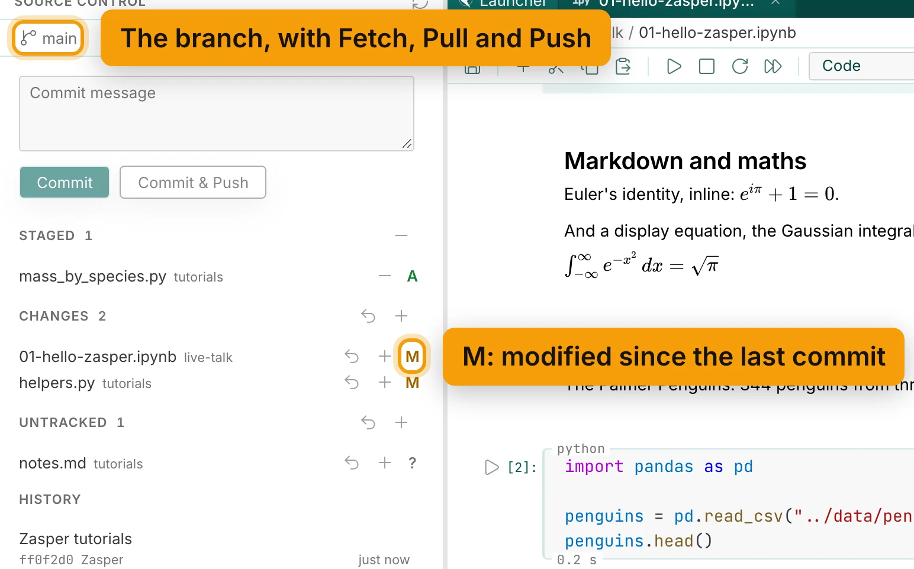Click the stop kernel square icon
The image size is (914, 569).
point(707,66)
